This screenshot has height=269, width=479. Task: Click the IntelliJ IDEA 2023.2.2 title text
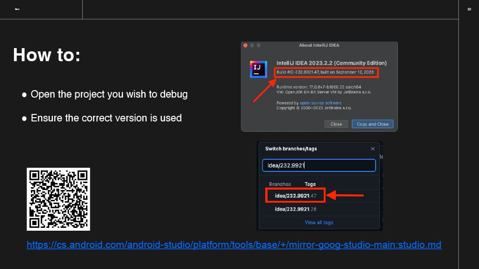point(332,63)
